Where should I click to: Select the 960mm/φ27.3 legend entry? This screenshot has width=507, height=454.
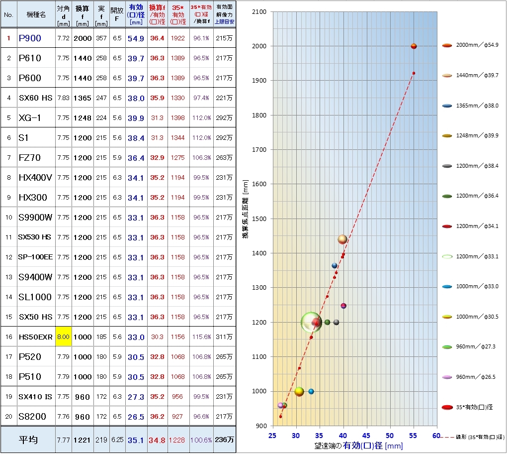(x=469, y=347)
